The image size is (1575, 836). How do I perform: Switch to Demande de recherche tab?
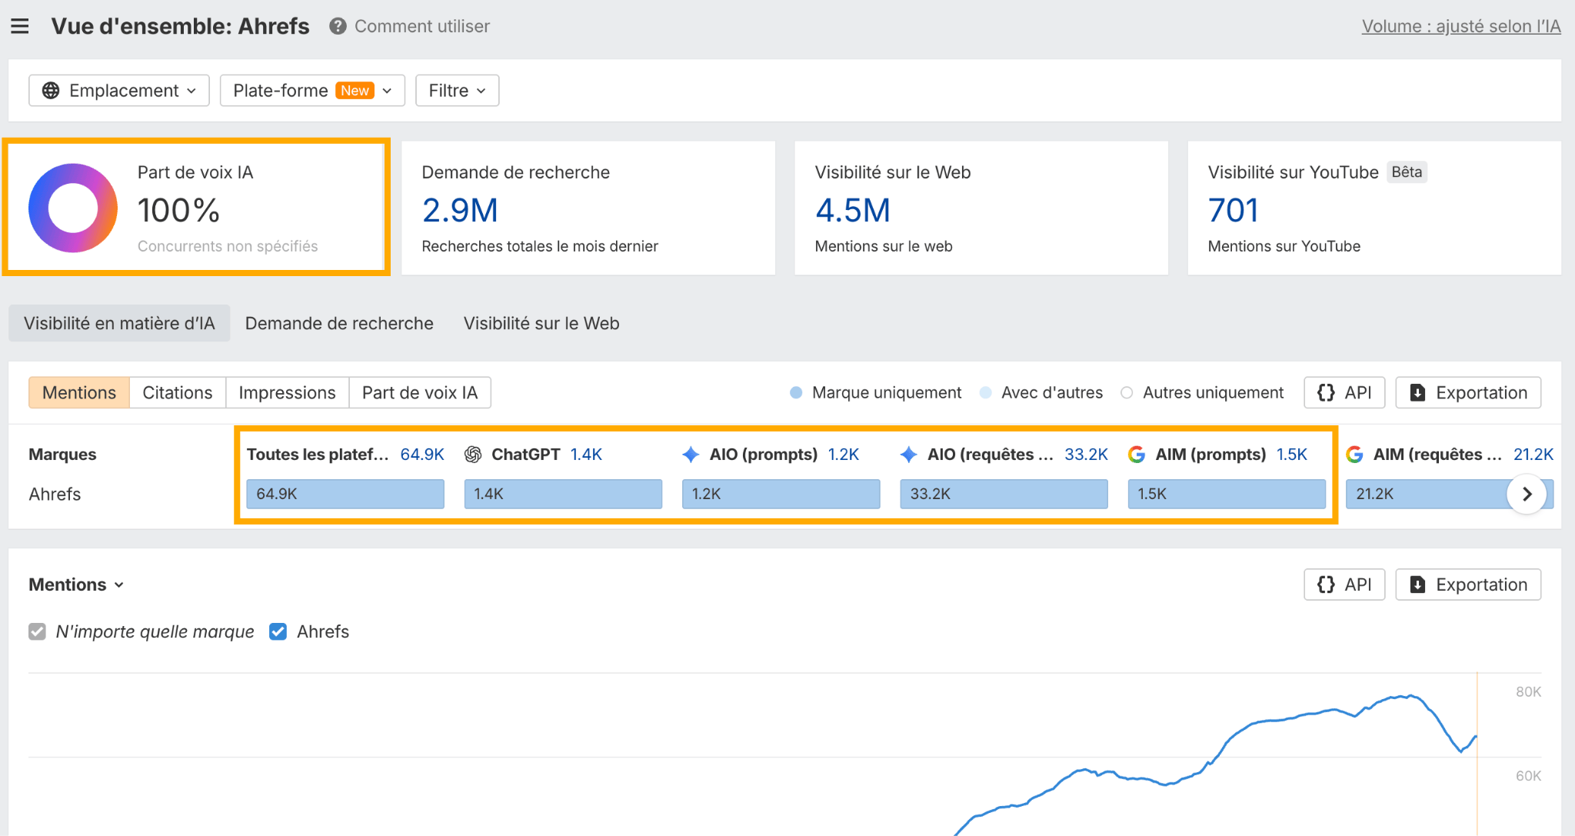coord(339,323)
